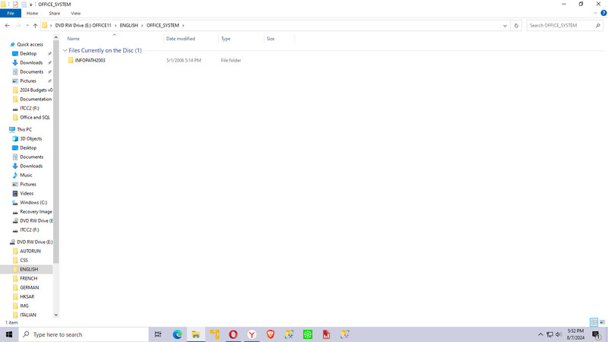Collapse the Files Currently on the Disc group

pyautogui.click(x=65, y=50)
